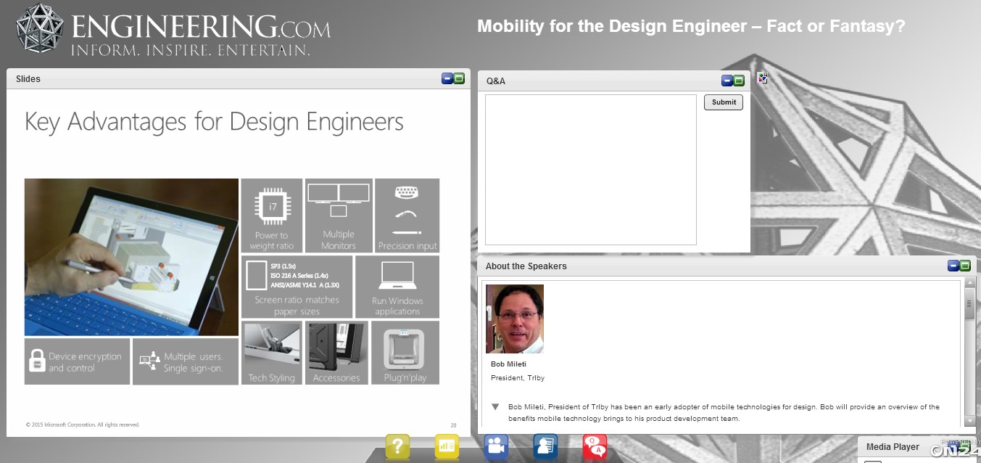
Task: Click the "Multiple users. Single sign-on." tile
Action: [186, 361]
